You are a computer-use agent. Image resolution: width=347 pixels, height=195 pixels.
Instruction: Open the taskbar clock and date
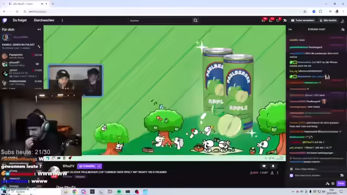tap(331, 191)
